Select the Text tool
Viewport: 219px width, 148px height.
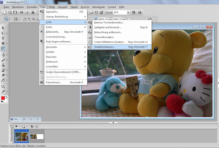click(3, 39)
